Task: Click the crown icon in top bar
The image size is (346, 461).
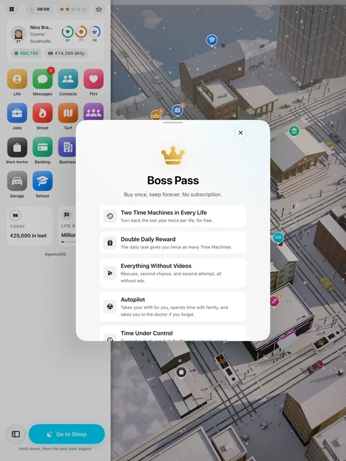Action: click(x=99, y=9)
